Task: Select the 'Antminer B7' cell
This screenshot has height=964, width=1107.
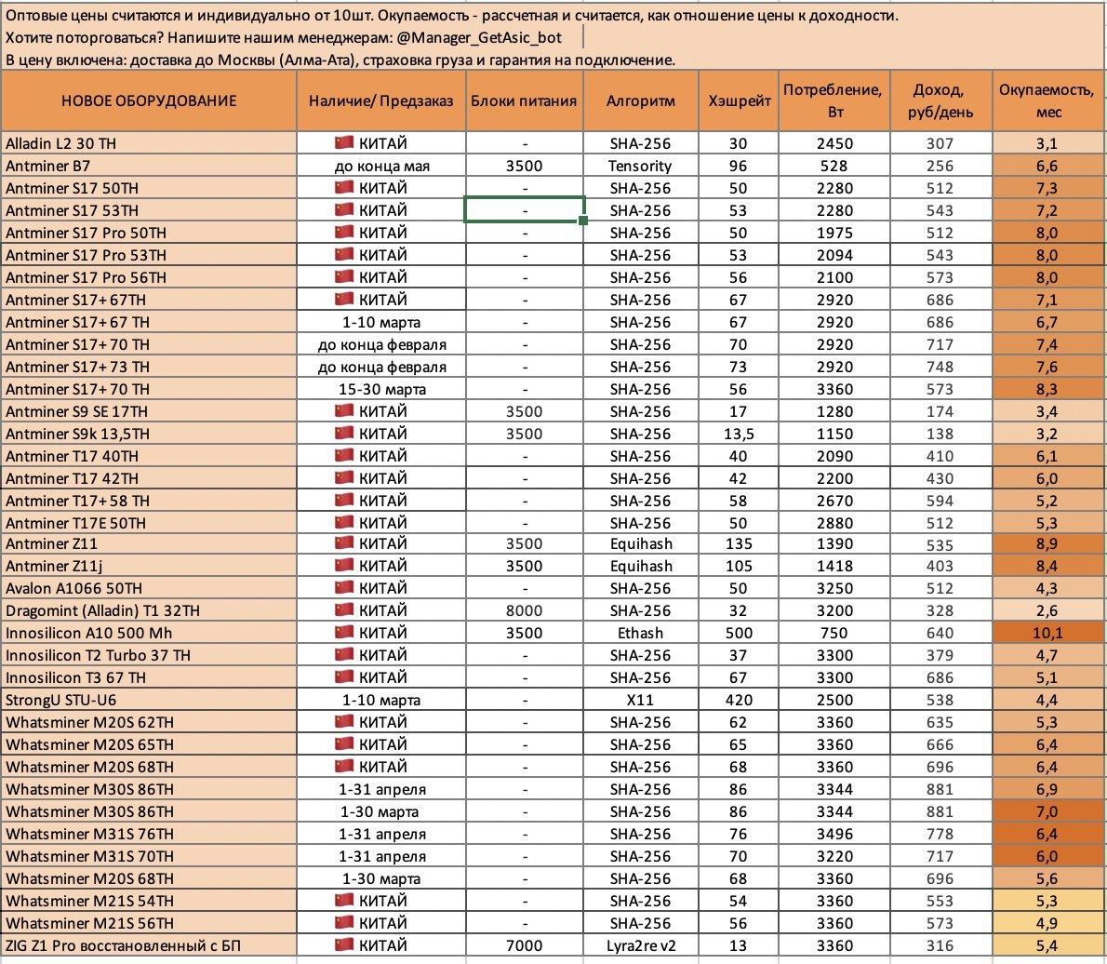Action: pyautogui.click(x=149, y=166)
